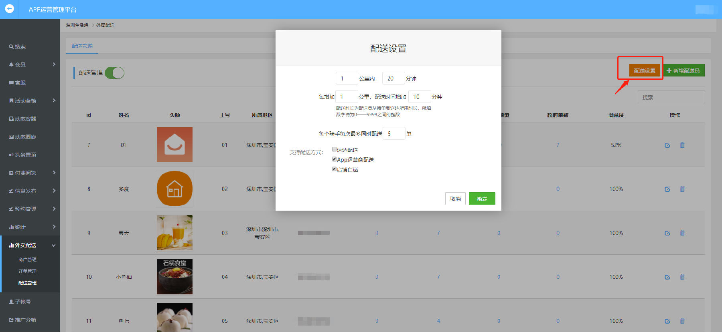Enable the 达达配送 checkbox

coord(334,149)
